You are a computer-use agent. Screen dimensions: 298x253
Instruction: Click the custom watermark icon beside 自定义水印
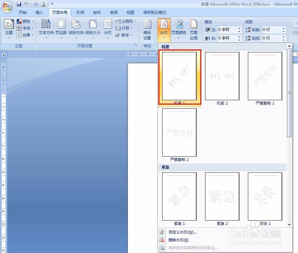162,232
